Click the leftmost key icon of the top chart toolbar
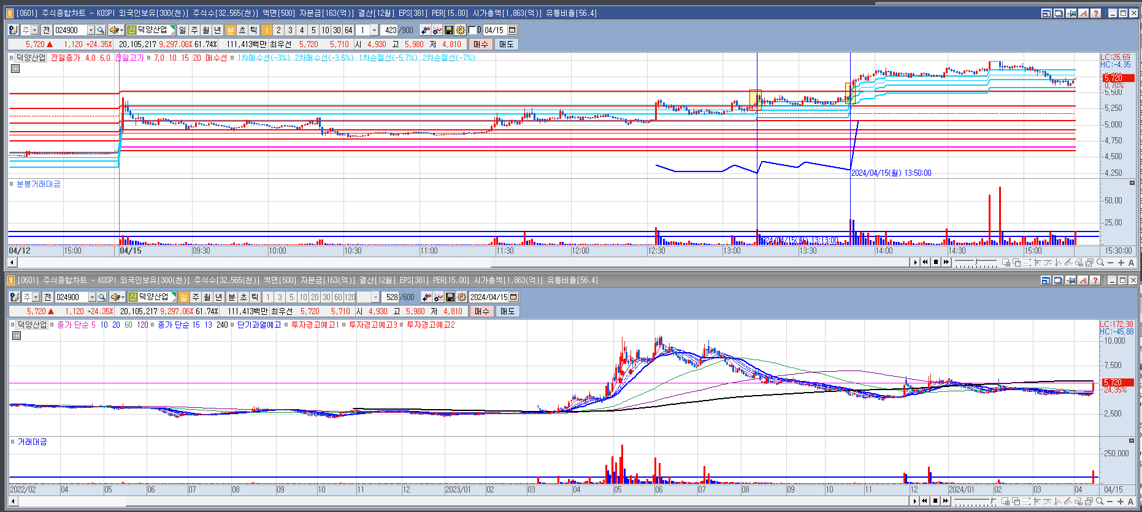 [x=13, y=30]
